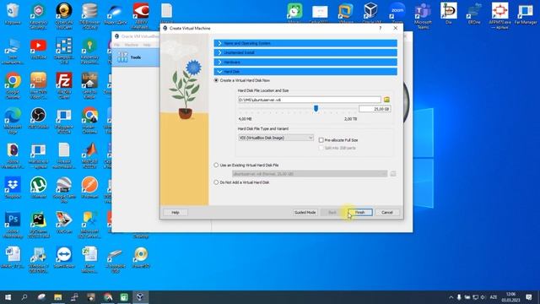This screenshot has width=540, height=304.
Task: Open Hard Disk File Type dropdown (VDI)
Action: pyautogui.click(x=276, y=138)
